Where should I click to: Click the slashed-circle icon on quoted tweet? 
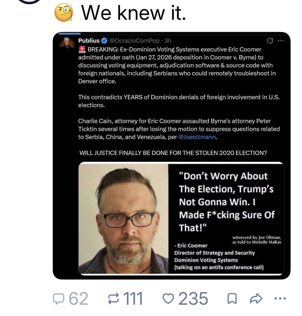[x=270, y=41]
